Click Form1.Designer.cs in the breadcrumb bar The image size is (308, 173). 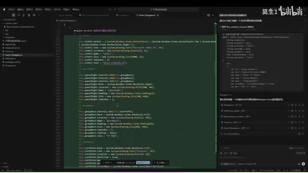click(x=67, y=20)
